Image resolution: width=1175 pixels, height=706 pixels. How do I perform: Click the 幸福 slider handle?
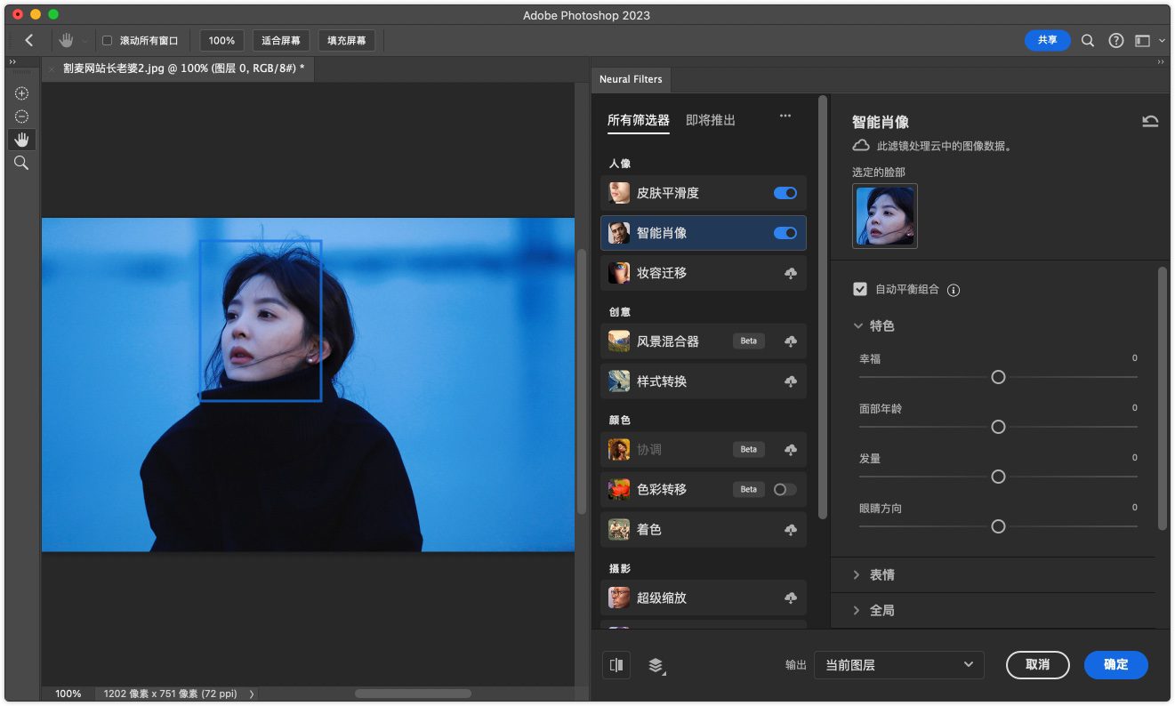point(998,377)
